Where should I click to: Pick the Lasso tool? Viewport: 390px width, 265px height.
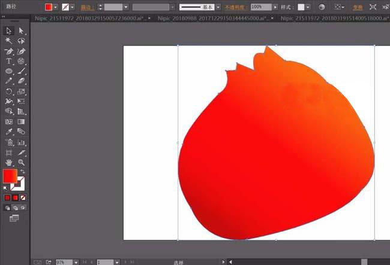pos(21,41)
